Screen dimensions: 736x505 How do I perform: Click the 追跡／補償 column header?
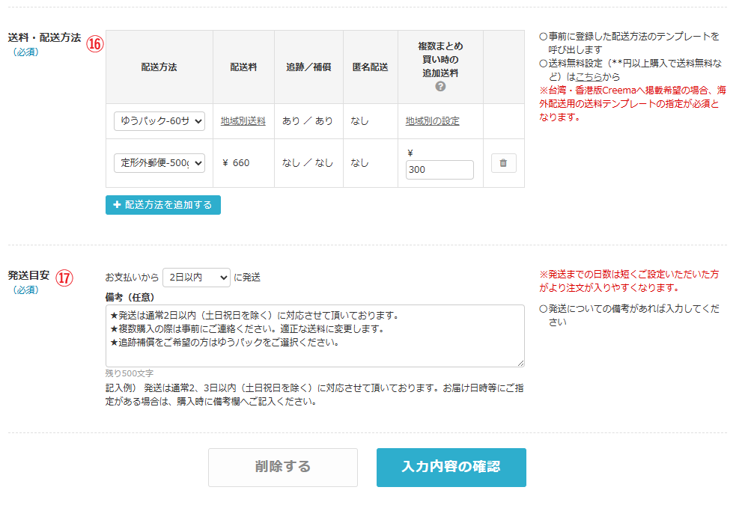(x=308, y=67)
